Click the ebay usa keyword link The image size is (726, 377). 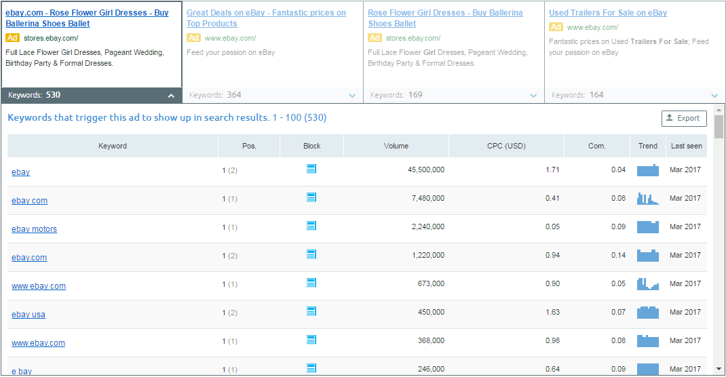coord(28,315)
